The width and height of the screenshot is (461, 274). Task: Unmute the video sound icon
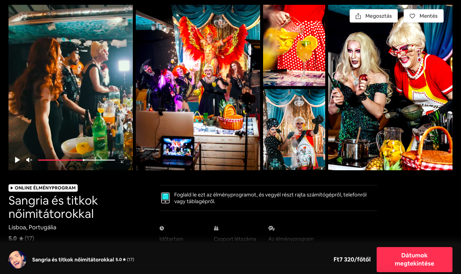[29, 160]
